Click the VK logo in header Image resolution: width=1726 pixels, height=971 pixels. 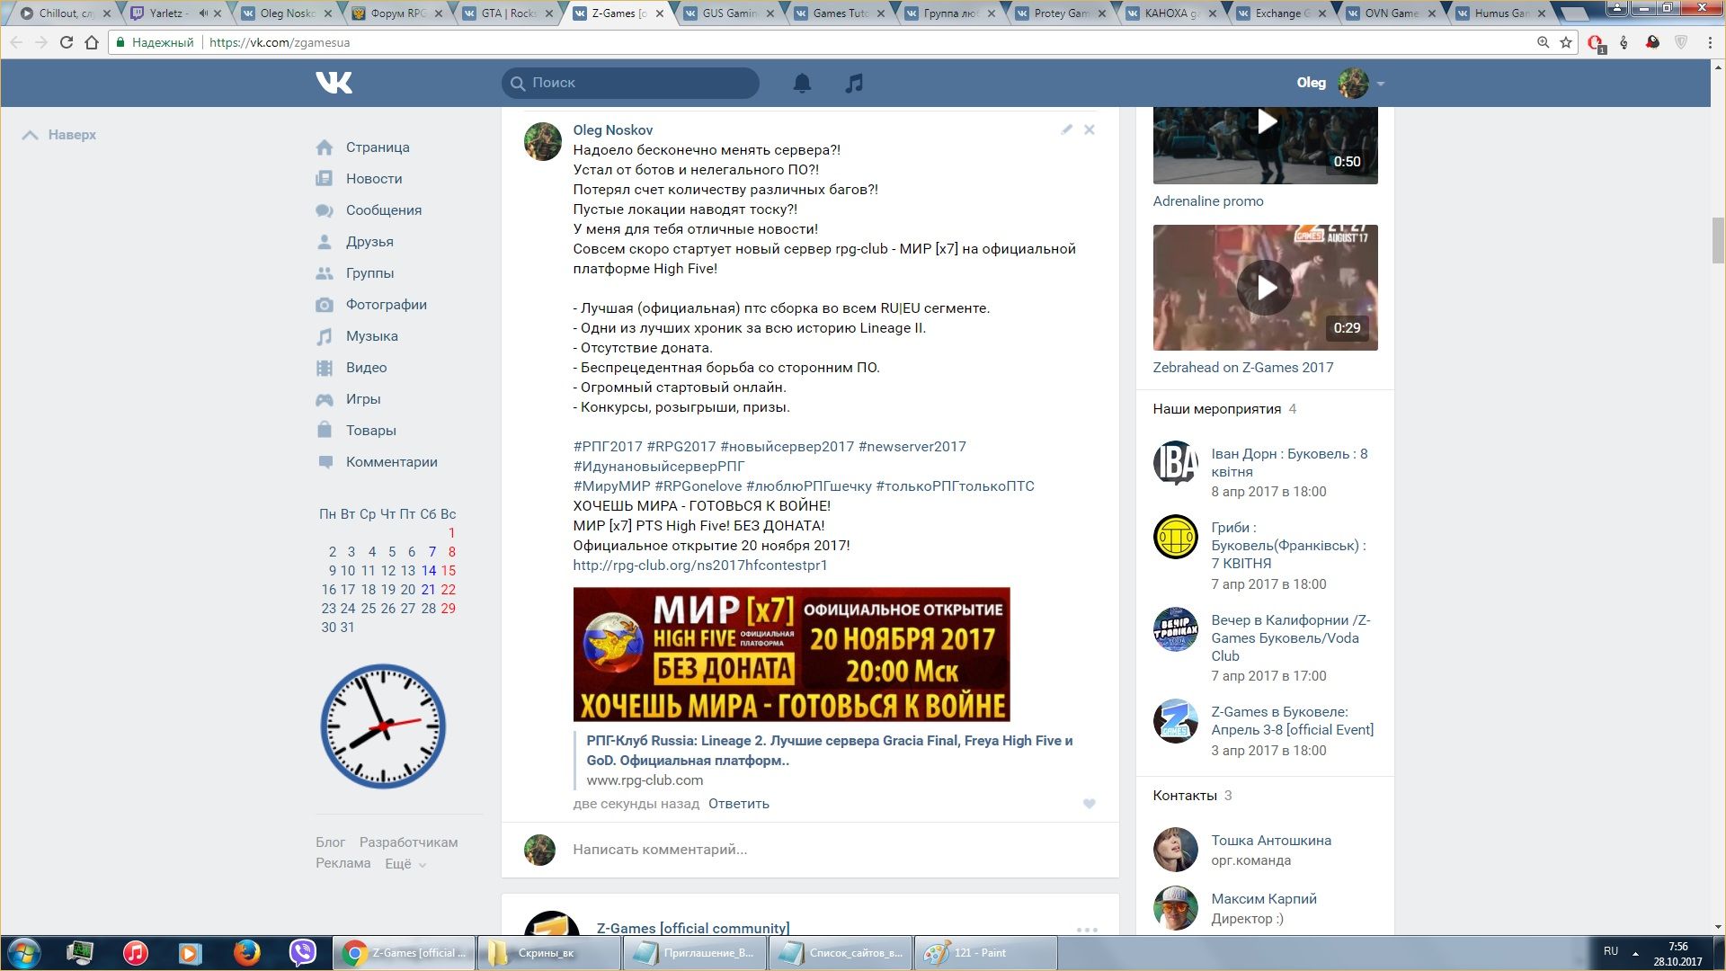[x=334, y=83]
